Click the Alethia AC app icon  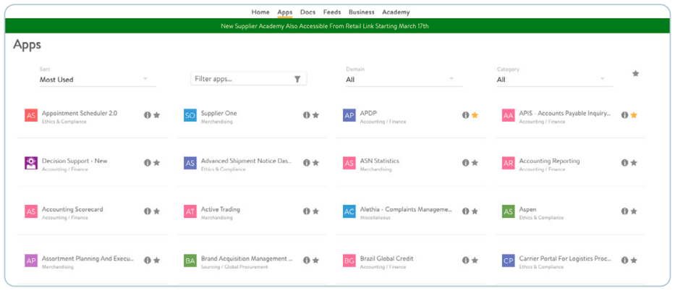349,211
